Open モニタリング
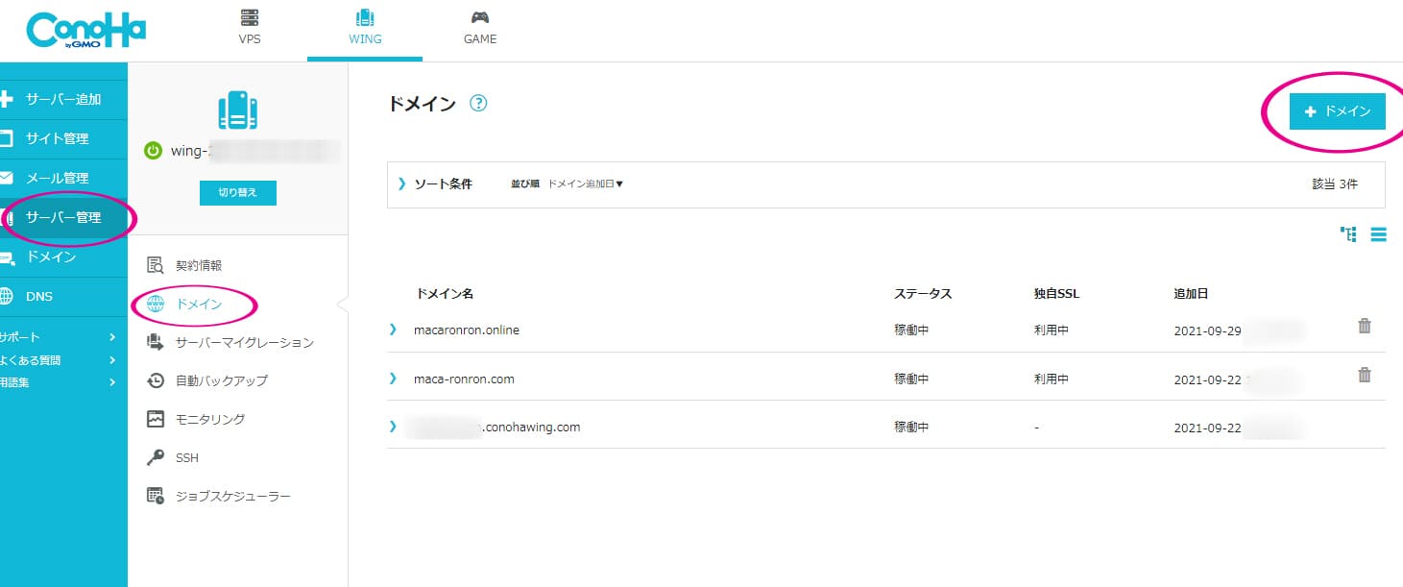Viewport: 1403px width, 587px height. (x=210, y=419)
